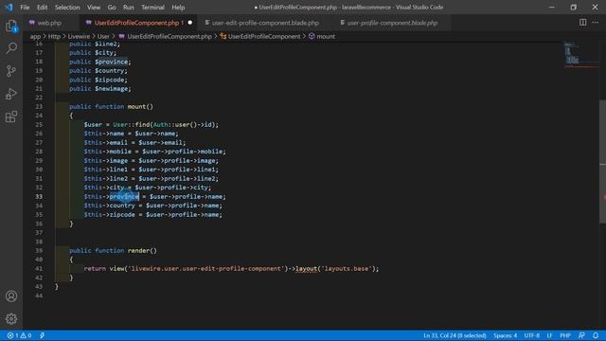Open the Edit menu
The height and width of the screenshot is (341, 606).
coord(42,8)
